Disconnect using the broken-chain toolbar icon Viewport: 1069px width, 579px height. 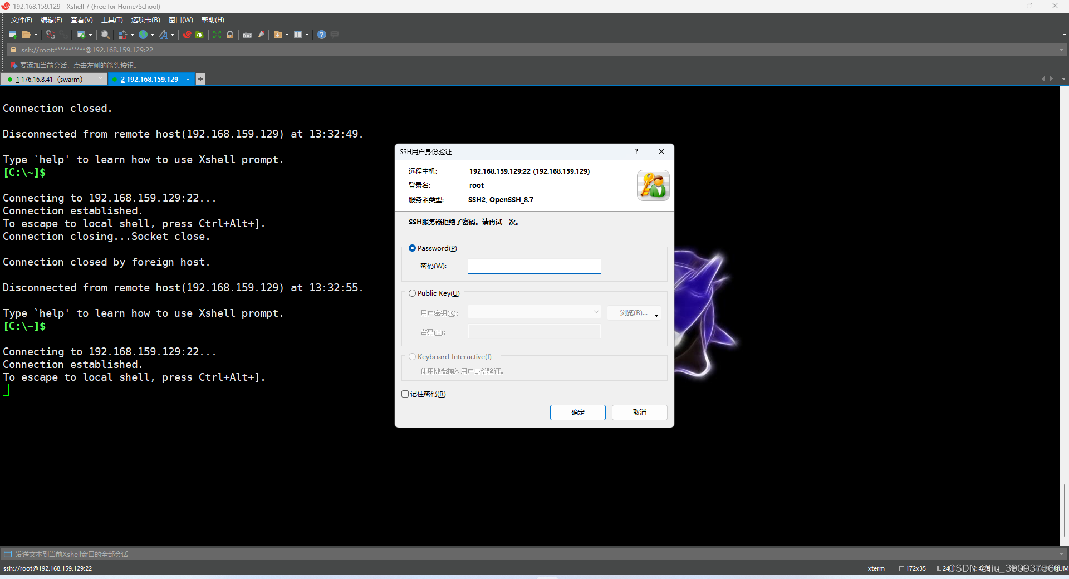click(x=51, y=35)
